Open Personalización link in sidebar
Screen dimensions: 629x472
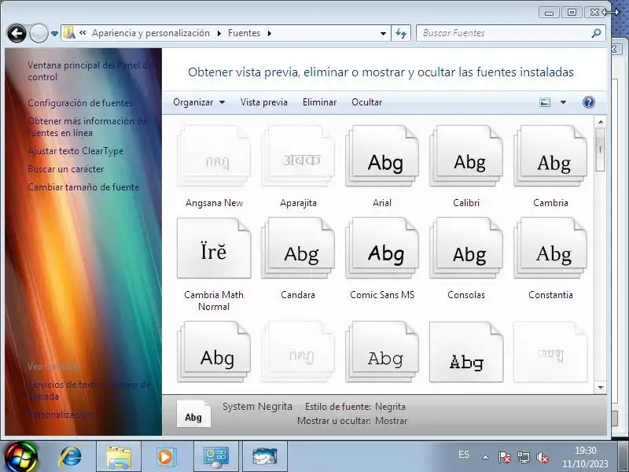[x=61, y=415]
